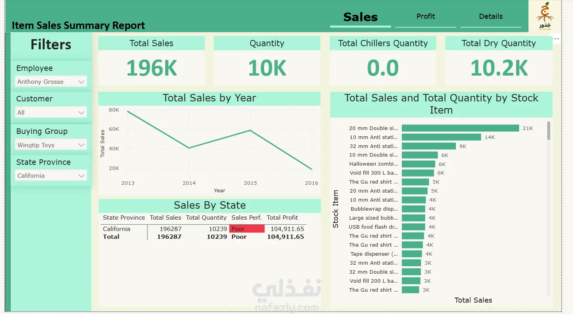Expand the Buying Group Wingtip Toys dropdown

tap(51, 145)
